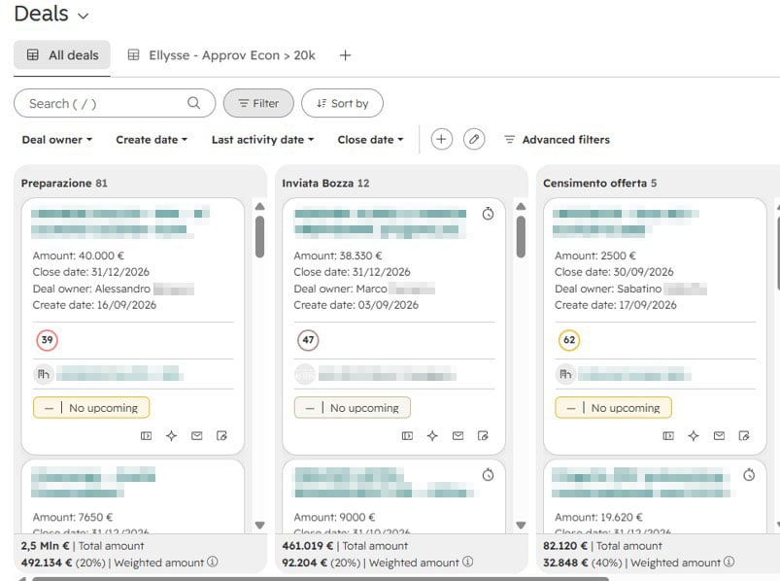Click the magnifier icon in the search box
The width and height of the screenshot is (780, 581).
tap(193, 103)
